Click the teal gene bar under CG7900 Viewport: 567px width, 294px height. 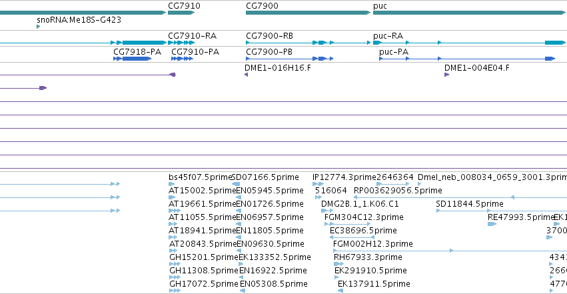[308, 13]
